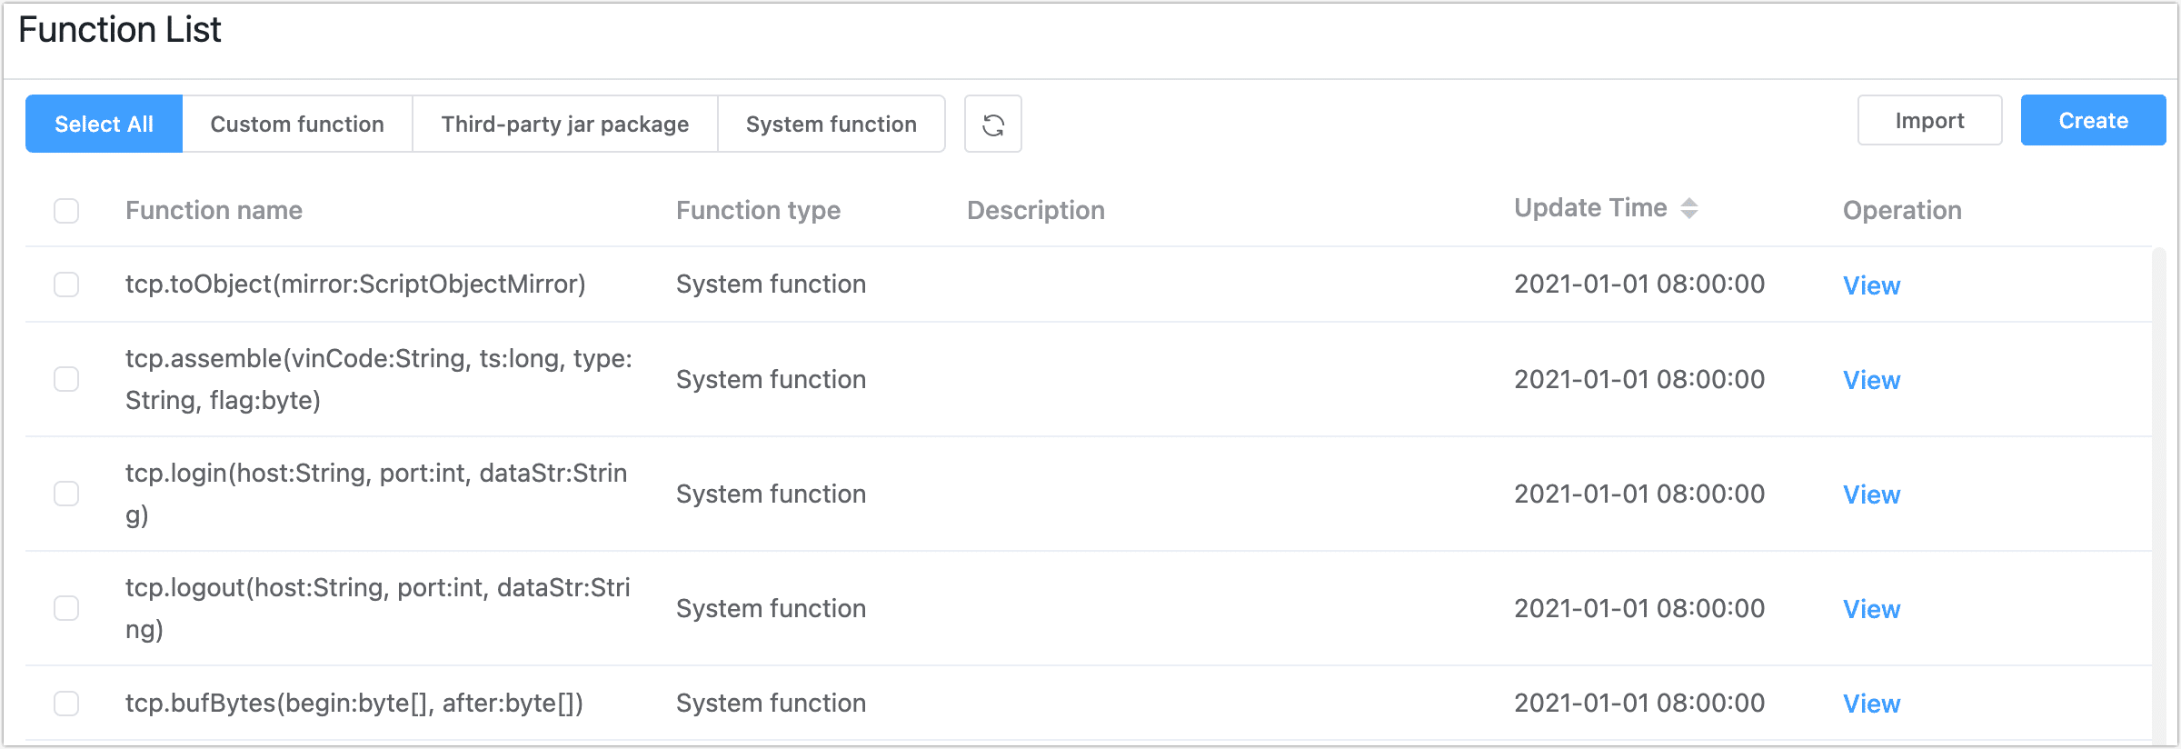Click the Function List page title
Viewport: 2181px width, 749px height.
click(119, 30)
